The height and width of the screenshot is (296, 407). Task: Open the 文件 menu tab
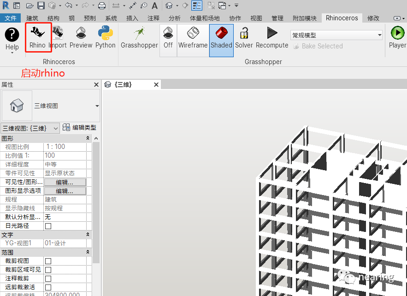(x=11, y=18)
